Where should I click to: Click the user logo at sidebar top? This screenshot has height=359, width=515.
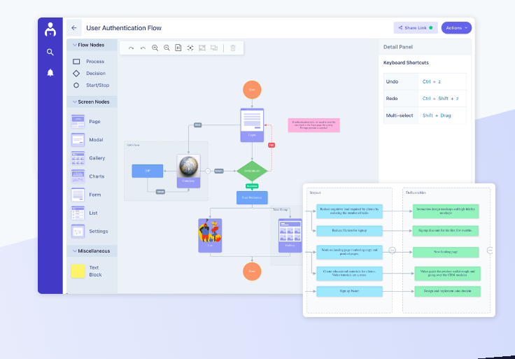pos(50,29)
